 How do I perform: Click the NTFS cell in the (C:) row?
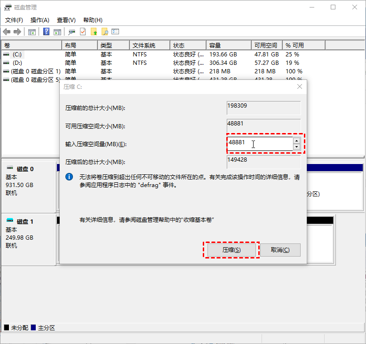click(140, 55)
